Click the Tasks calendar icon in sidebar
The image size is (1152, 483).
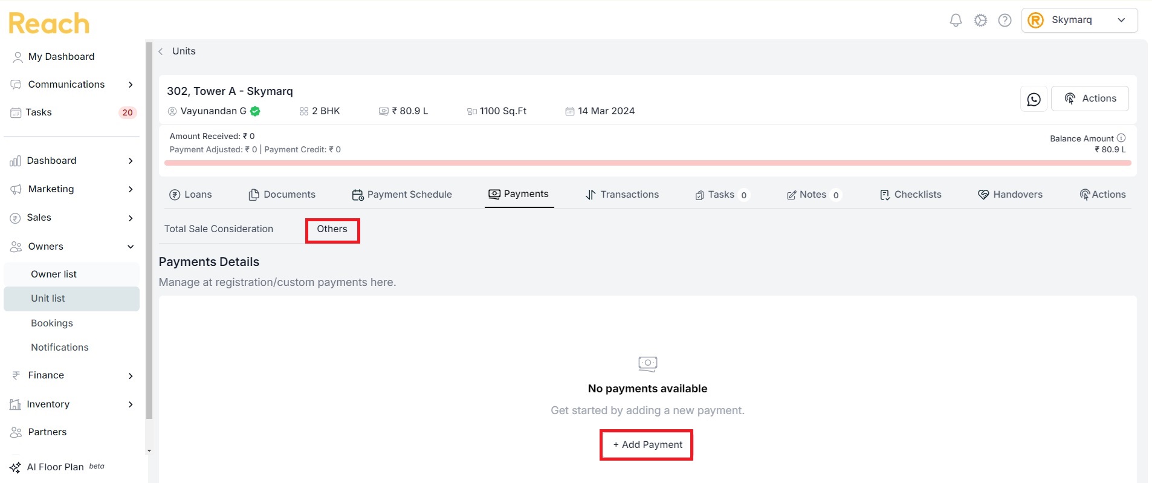coord(16,112)
